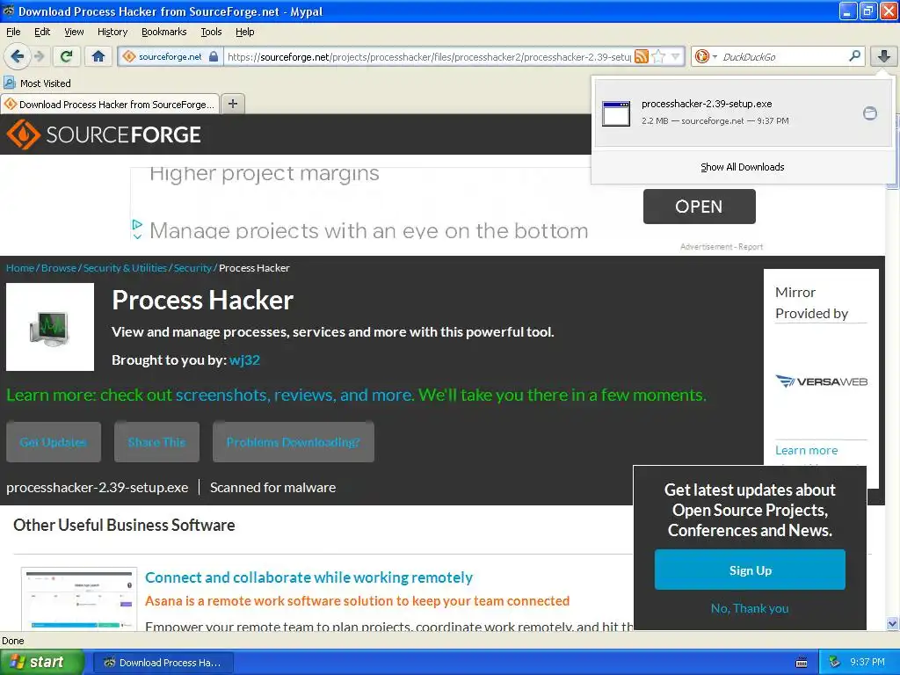Click the Windows start button
900x675 pixels.
click(x=42, y=663)
